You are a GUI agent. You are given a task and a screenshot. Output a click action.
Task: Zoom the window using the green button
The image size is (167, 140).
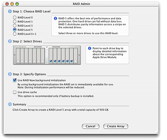[17, 4]
